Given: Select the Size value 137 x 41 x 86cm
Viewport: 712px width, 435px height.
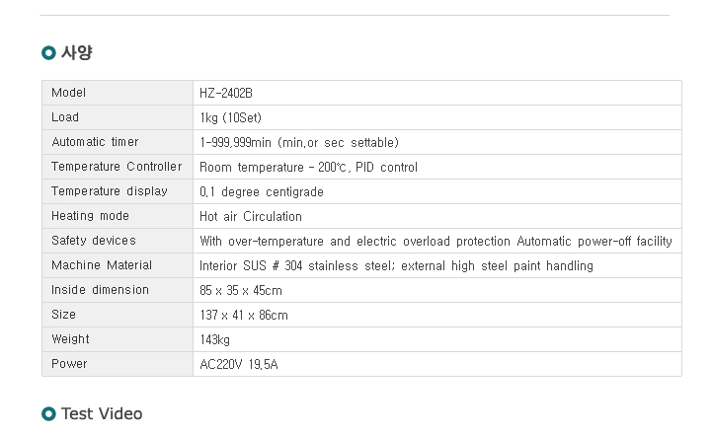Looking at the screenshot, I should [x=244, y=316].
